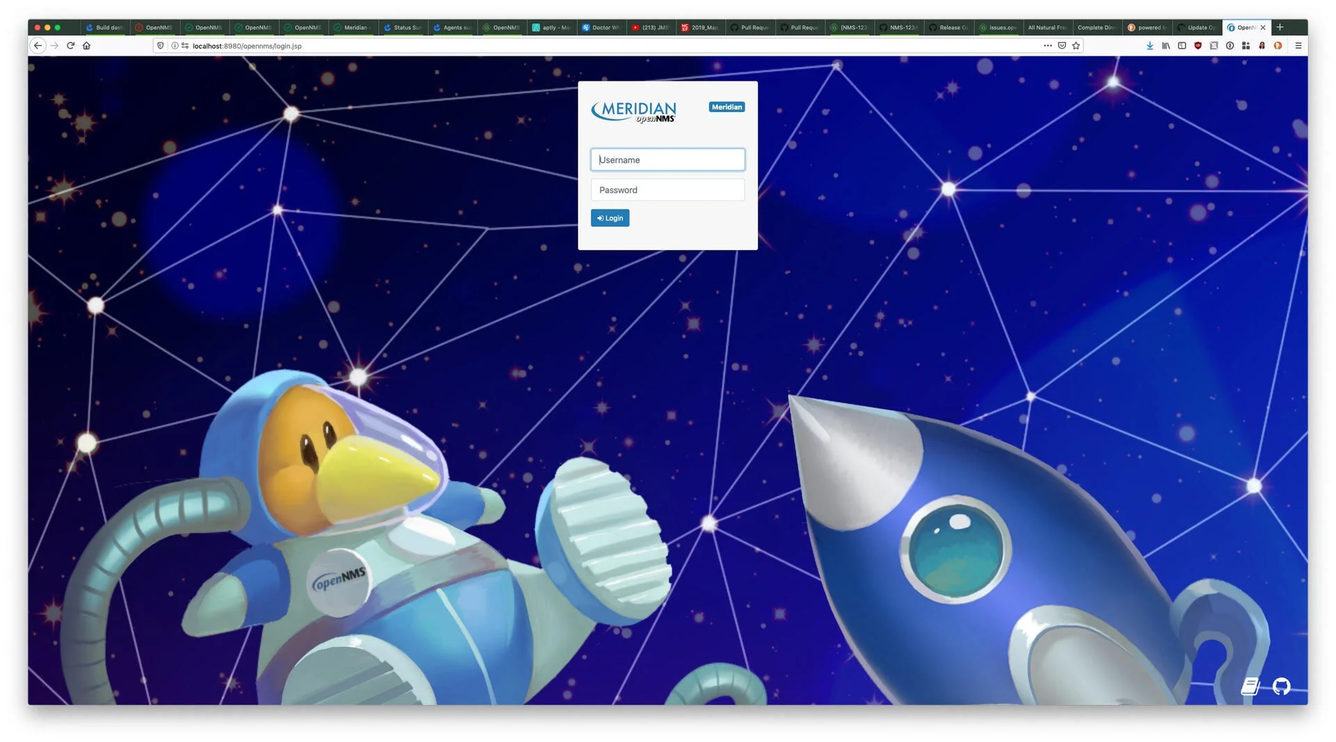Click the localhost:8980 address bar URL
Viewport: 1336px width, 742px height.
tap(247, 46)
